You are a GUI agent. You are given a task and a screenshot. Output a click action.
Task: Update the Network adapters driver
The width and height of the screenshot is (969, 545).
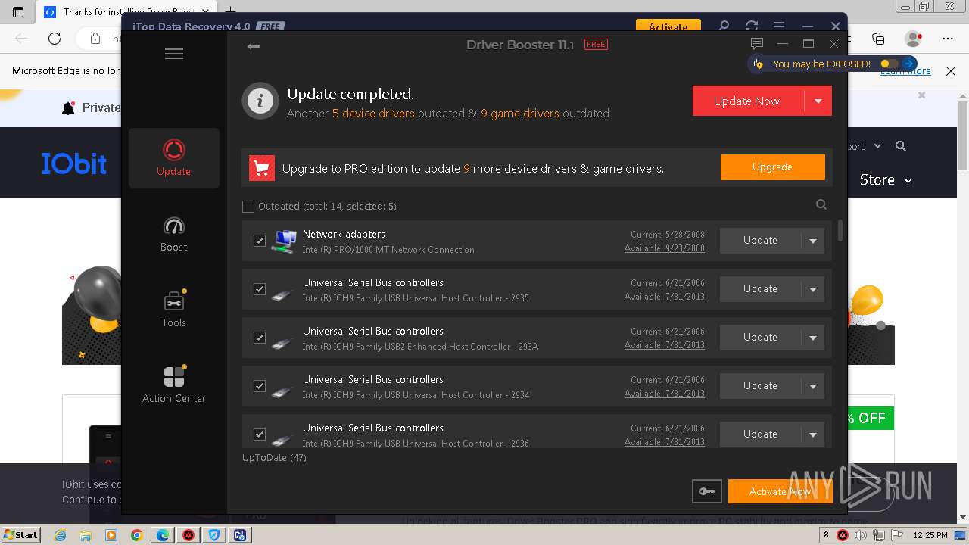coord(760,241)
